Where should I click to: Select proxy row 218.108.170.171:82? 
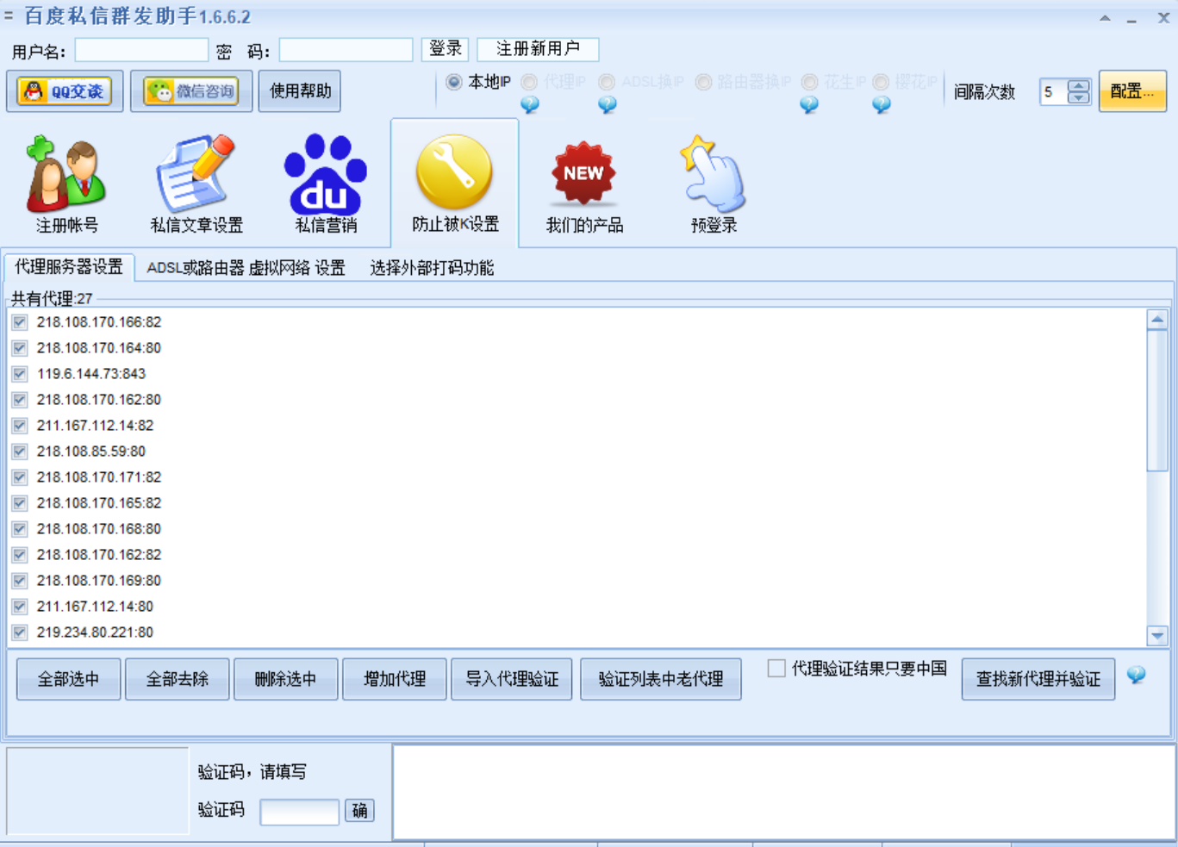99,477
